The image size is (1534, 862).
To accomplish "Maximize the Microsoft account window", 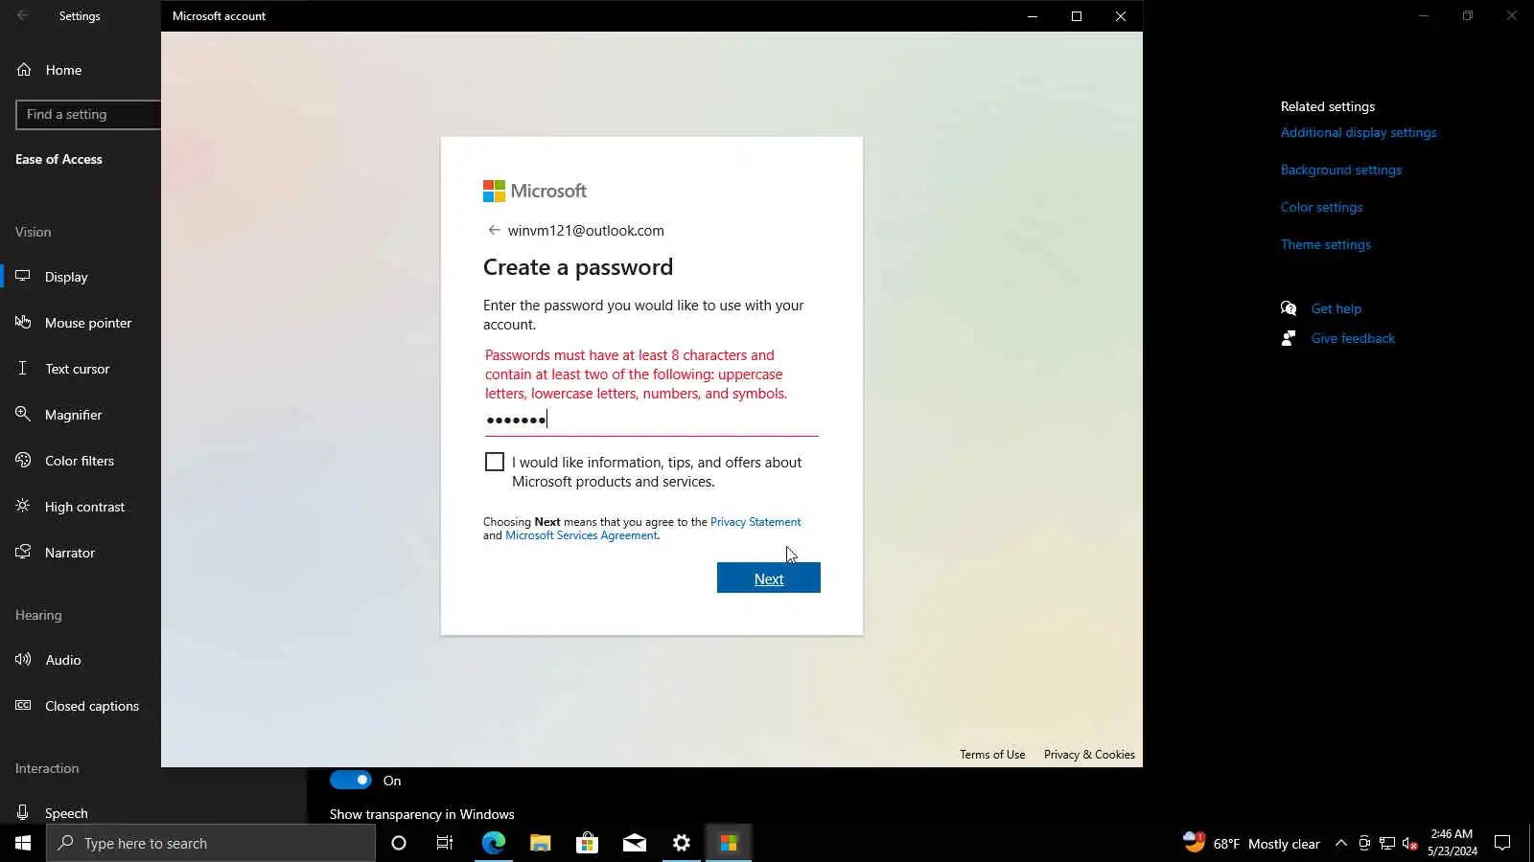I will click(1076, 15).
